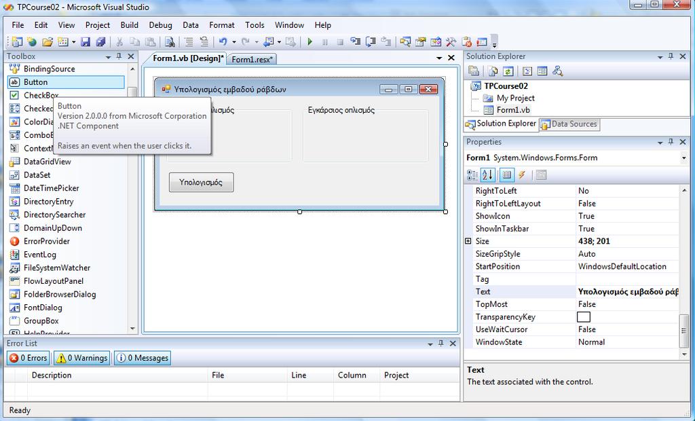This screenshot has height=421, width=695.
Task: Click the Uncomment selected lines icon
Action: (x=204, y=41)
